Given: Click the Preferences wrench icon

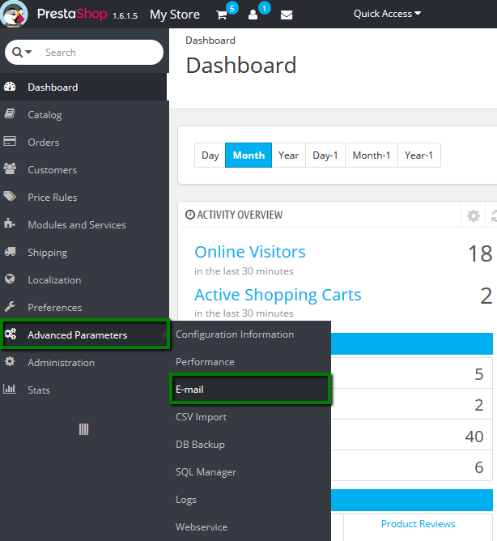Looking at the screenshot, I should coord(10,306).
